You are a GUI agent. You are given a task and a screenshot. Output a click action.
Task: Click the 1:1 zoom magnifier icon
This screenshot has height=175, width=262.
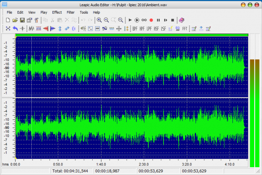coord(120,20)
